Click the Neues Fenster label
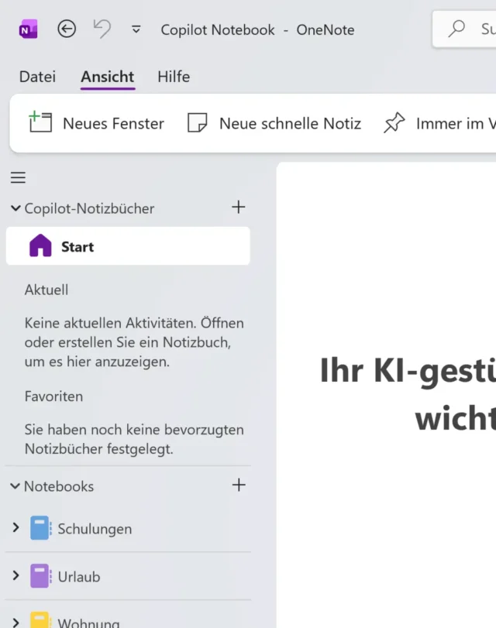Screen dimensions: 496x628 pos(113,123)
